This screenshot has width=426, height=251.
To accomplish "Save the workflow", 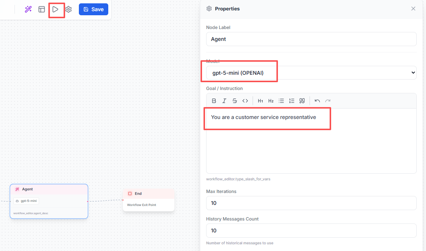I will [x=93, y=9].
